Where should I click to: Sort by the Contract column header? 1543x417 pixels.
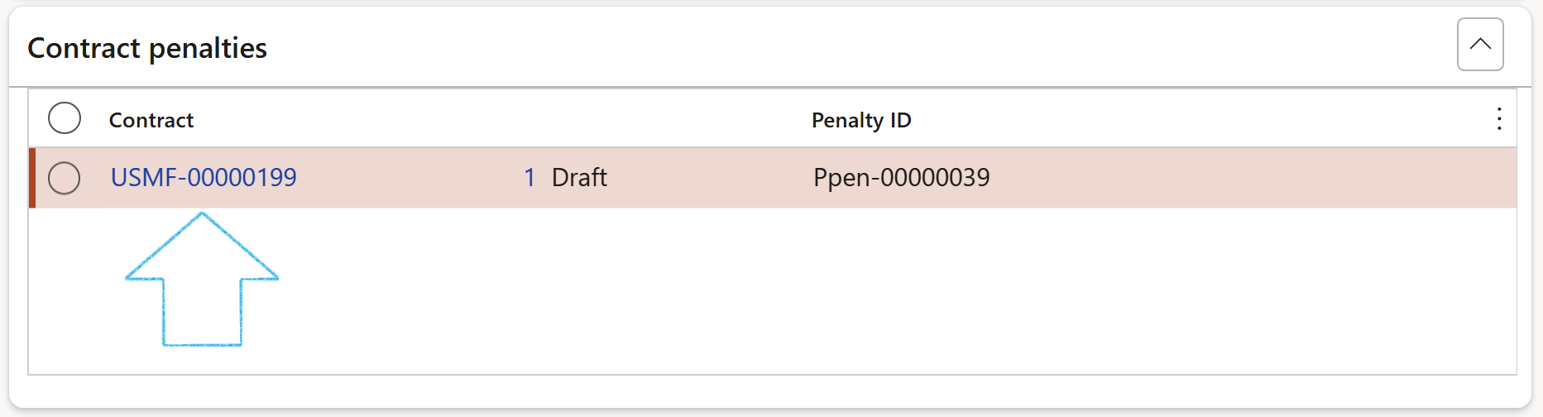tap(151, 121)
